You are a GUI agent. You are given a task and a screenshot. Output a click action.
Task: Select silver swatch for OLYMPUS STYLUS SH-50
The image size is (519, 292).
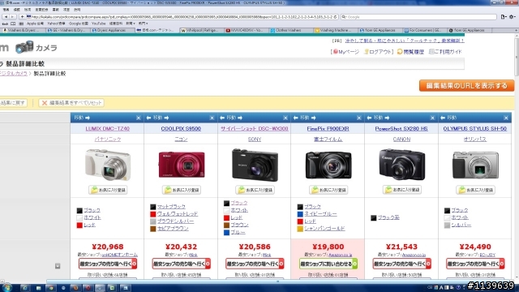coord(447,225)
